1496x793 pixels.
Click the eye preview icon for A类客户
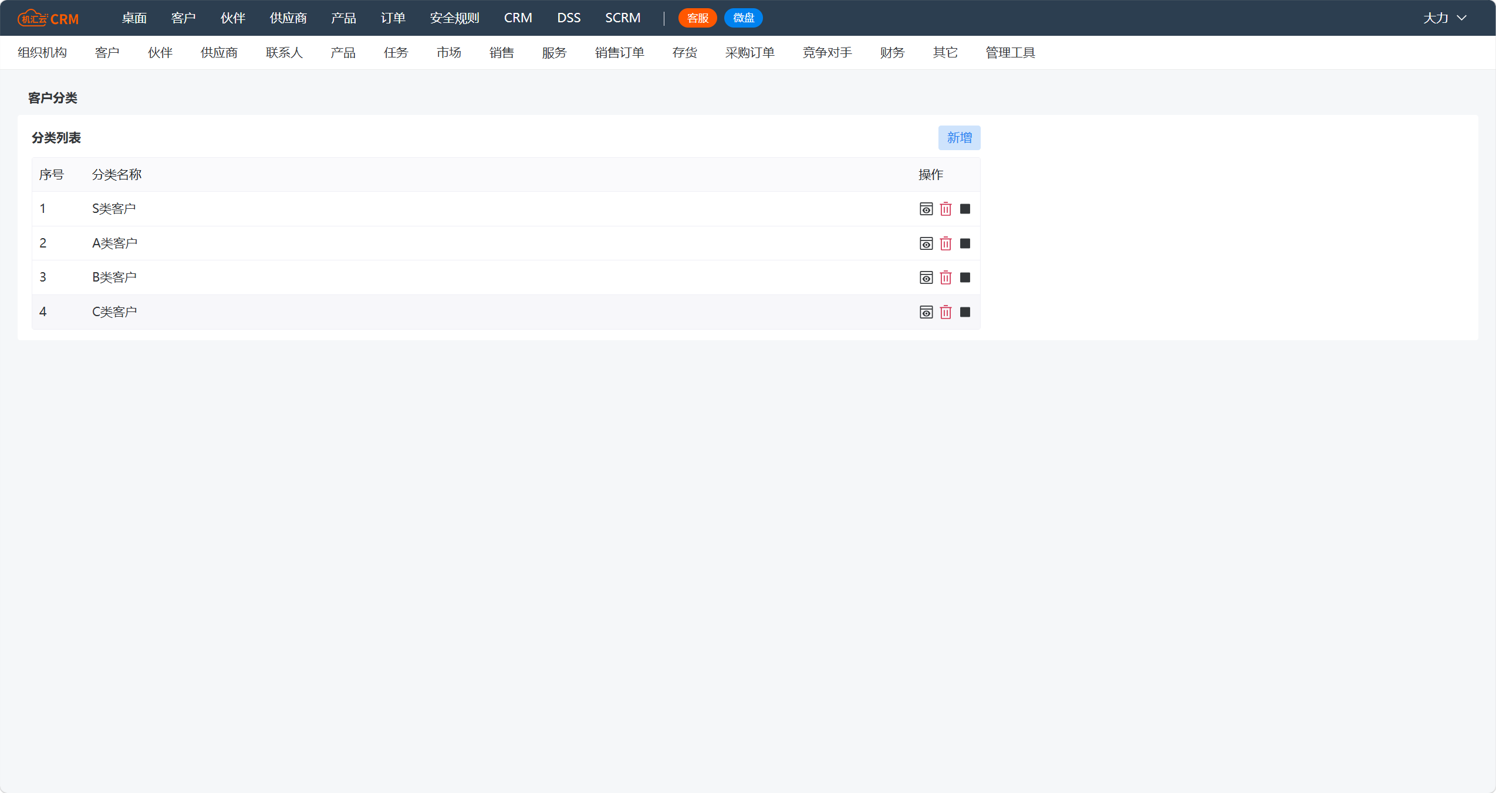point(926,243)
